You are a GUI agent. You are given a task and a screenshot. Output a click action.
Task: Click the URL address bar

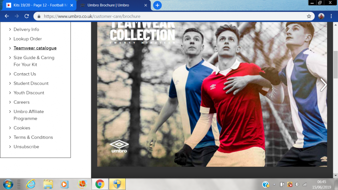169,16
